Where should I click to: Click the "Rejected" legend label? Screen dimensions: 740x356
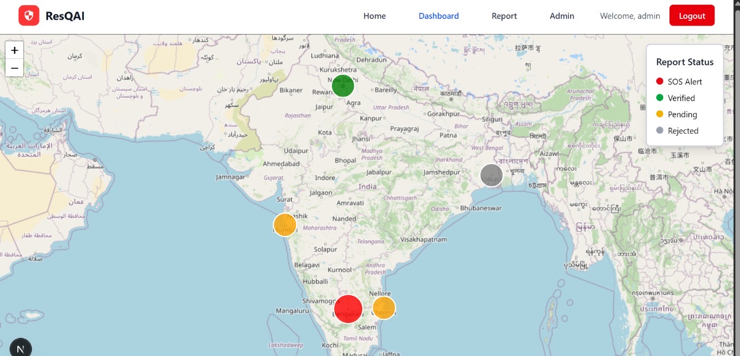683,131
